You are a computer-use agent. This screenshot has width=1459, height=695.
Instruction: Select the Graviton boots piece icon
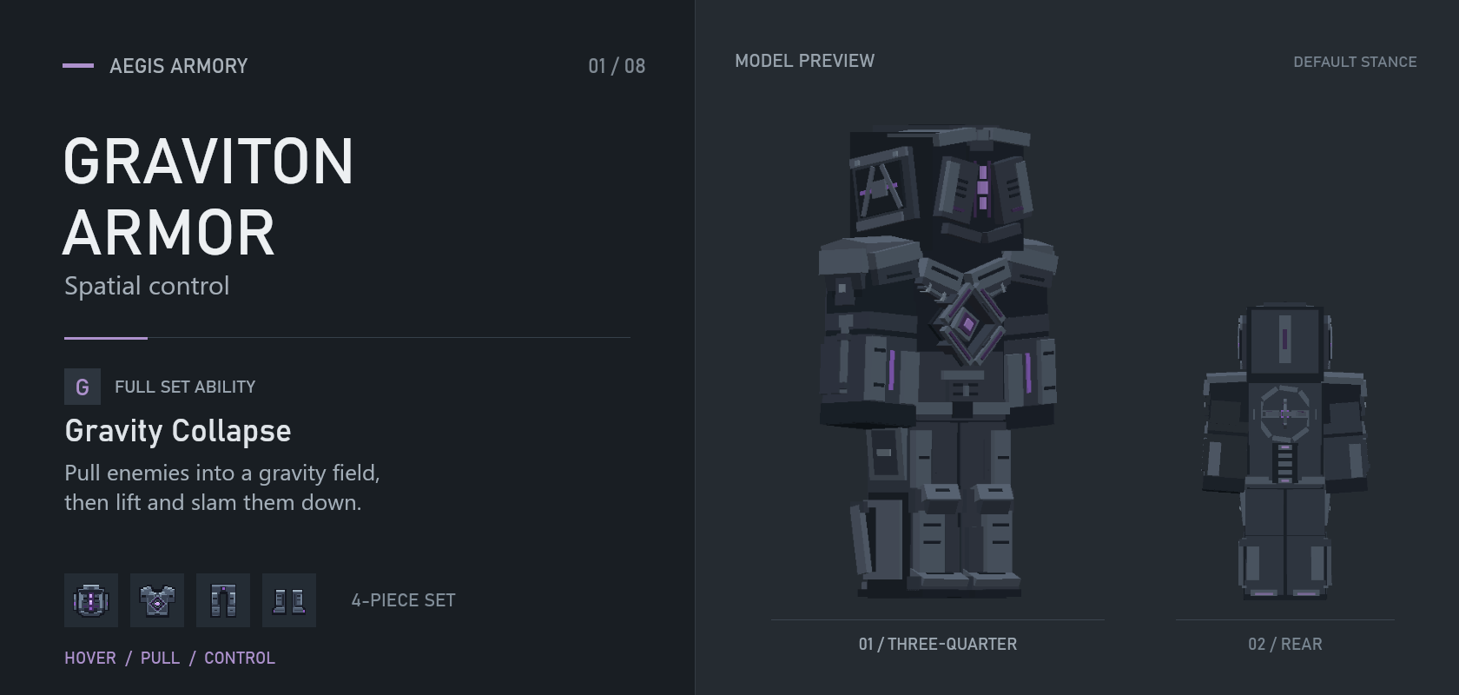(x=289, y=600)
